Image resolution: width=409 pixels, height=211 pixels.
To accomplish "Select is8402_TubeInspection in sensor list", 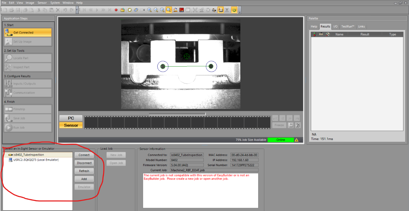I will 38,155.
